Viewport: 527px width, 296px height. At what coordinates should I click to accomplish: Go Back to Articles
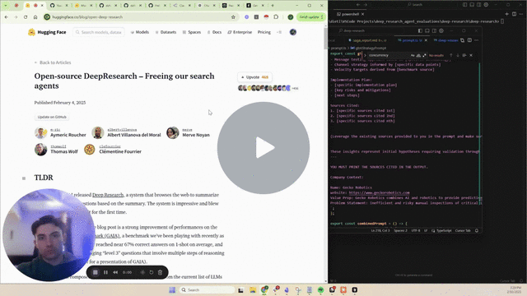click(53, 62)
